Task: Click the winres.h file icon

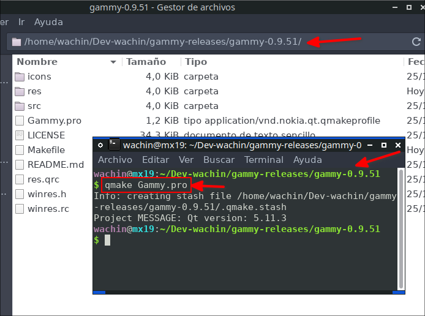Action: click(x=20, y=194)
